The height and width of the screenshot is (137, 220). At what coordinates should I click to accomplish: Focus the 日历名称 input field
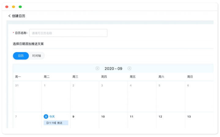pos(68,33)
